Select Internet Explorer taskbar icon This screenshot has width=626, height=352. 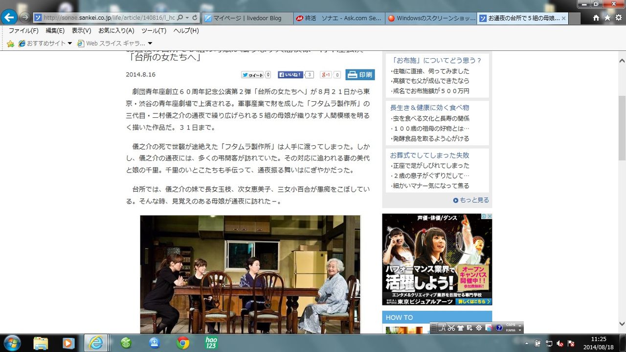coord(96,343)
